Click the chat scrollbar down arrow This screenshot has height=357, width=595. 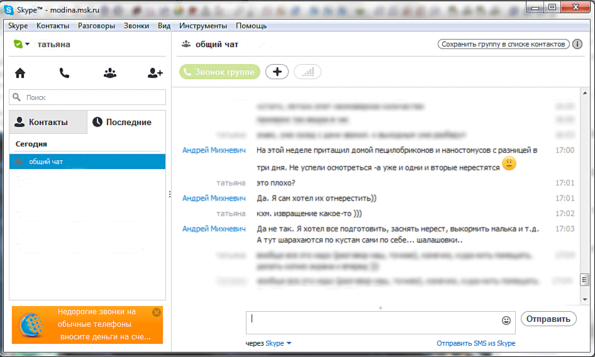click(x=585, y=299)
